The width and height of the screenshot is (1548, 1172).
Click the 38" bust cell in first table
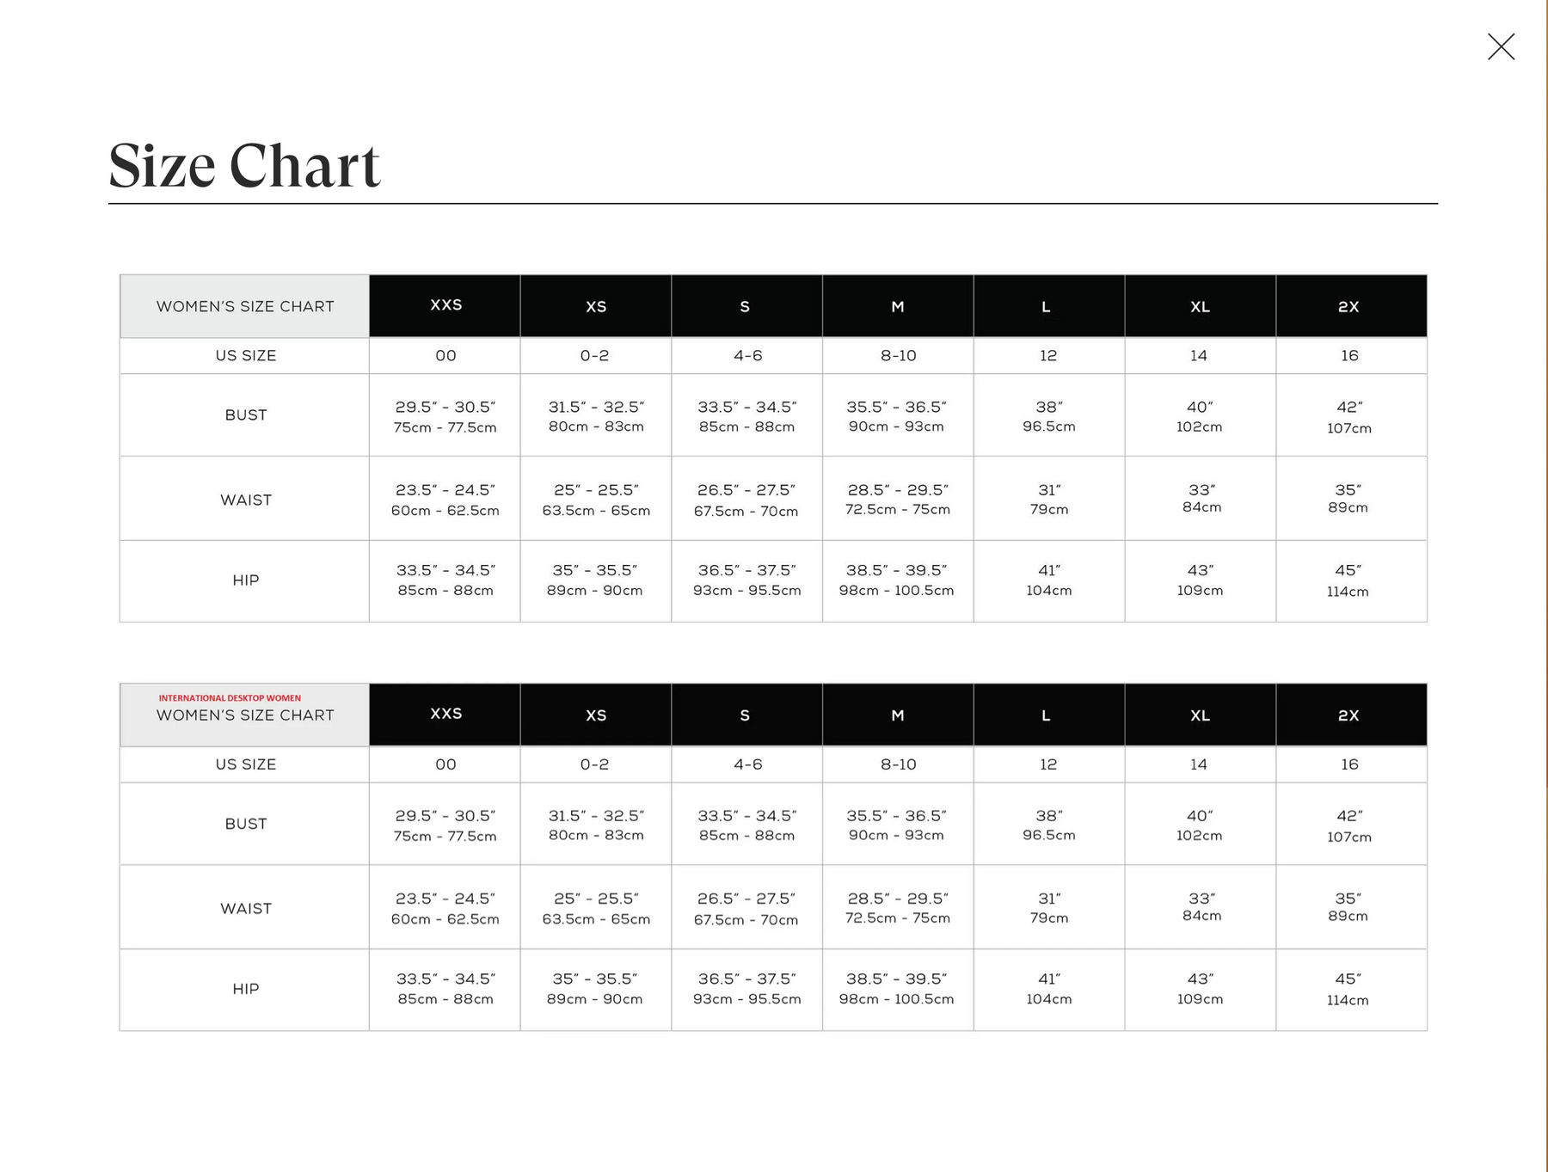point(1048,415)
